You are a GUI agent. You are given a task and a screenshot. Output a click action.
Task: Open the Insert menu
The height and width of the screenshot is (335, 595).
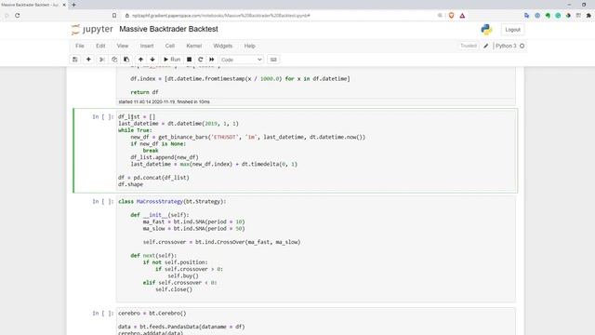147,46
